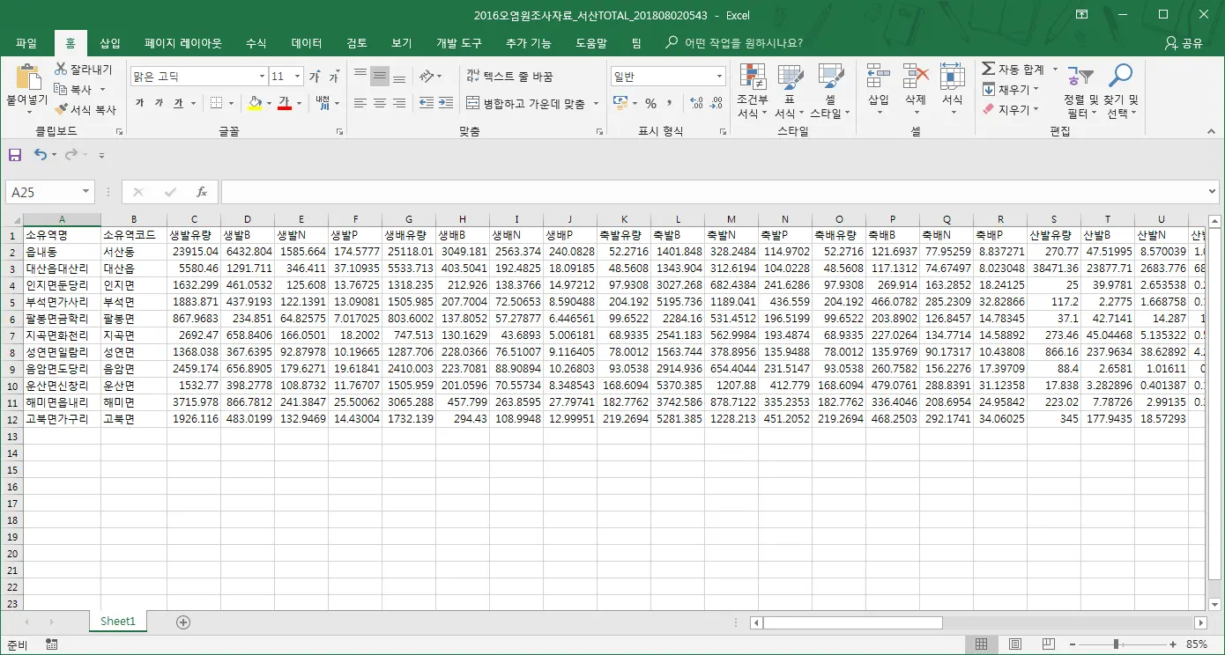Decrease font size with the smaller 가 button

334,77
